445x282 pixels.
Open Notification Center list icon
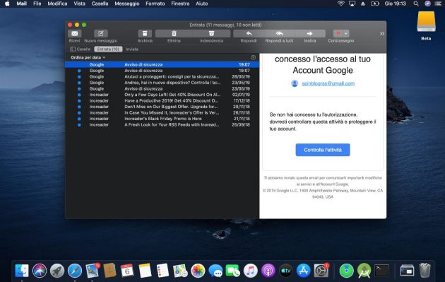[439, 4]
